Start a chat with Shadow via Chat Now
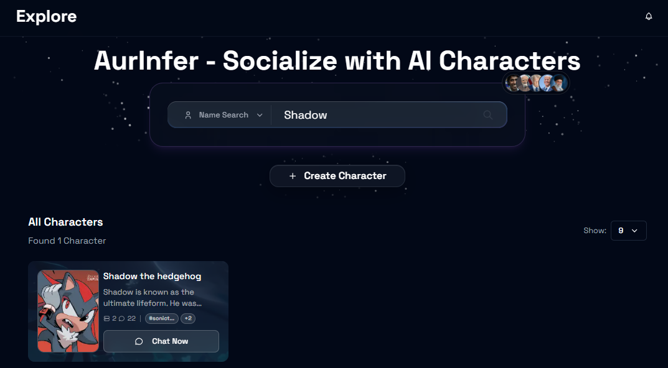668x368 pixels. coord(161,341)
